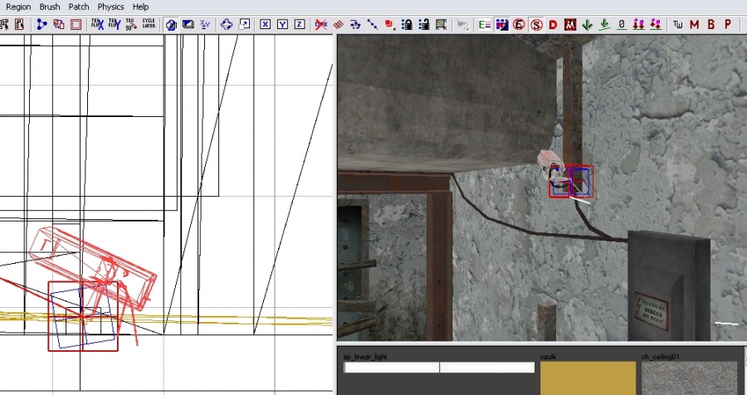This screenshot has width=747, height=395.
Task: Rotate texture with TEX 90° icon
Action: point(130,24)
